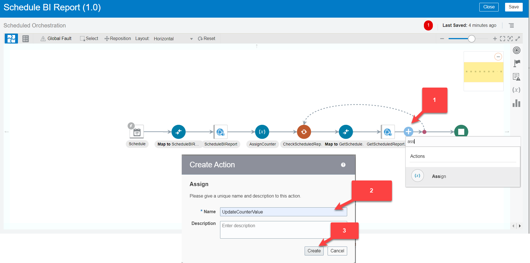Screen dimensions: 530x263
Task: Click the Description text field
Action: pos(283,230)
